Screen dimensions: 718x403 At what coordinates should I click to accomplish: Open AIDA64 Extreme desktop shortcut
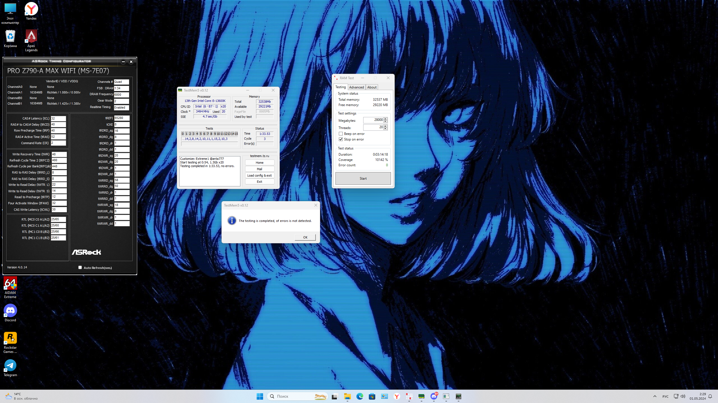pos(10,284)
